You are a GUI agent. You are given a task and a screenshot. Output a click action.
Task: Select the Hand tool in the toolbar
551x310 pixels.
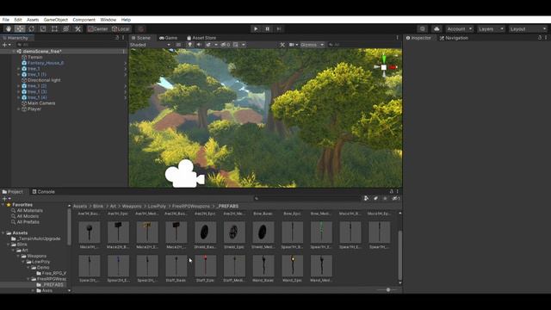point(9,28)
